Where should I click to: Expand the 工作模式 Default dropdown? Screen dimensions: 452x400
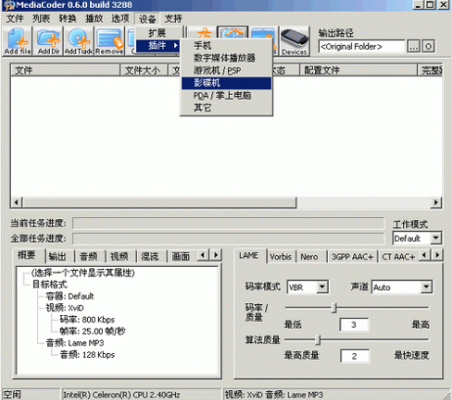[x=435, y=239]
